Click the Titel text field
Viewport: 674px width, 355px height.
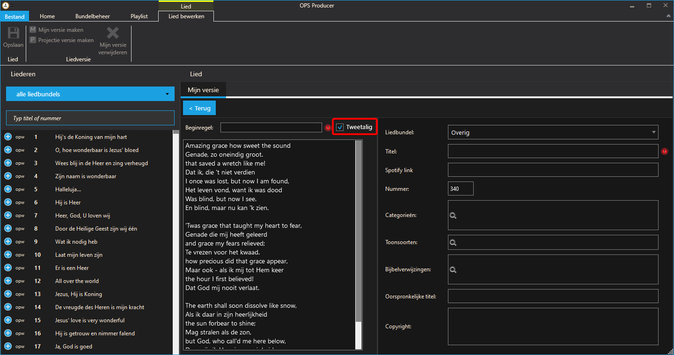click(553, 151)
